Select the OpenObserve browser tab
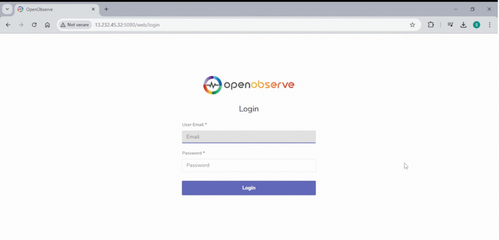This screenshot has height=240, width=499. click(47, 9)
